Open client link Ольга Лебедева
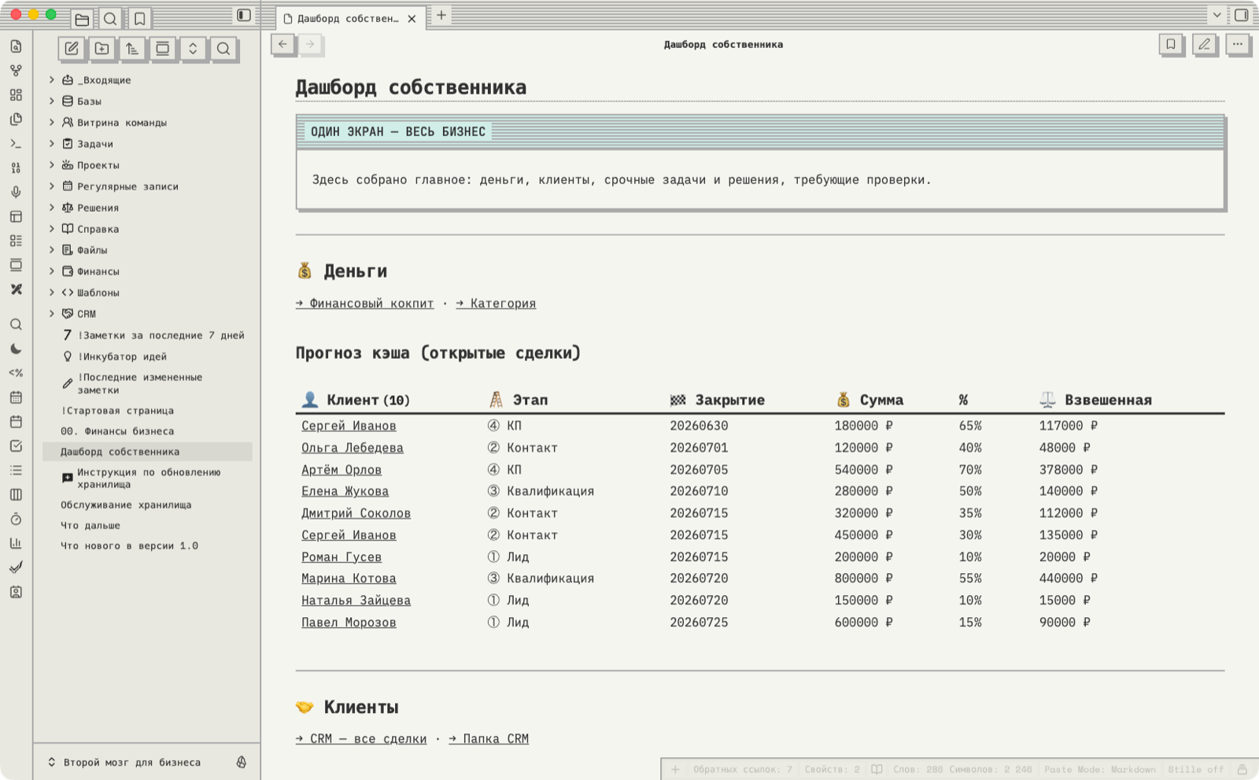1259x780 pixels. pyautogui.click(x=353, y=448)
